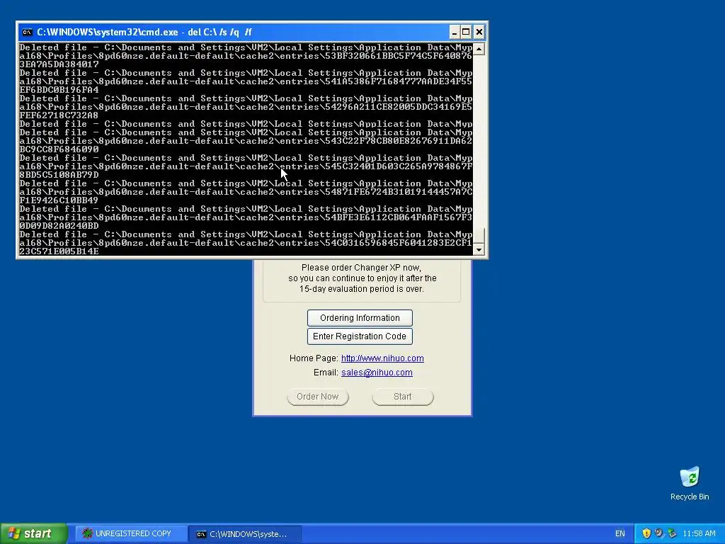
Task: Switch to the cmd.exe taskbar item
Action: coord(246,534)
